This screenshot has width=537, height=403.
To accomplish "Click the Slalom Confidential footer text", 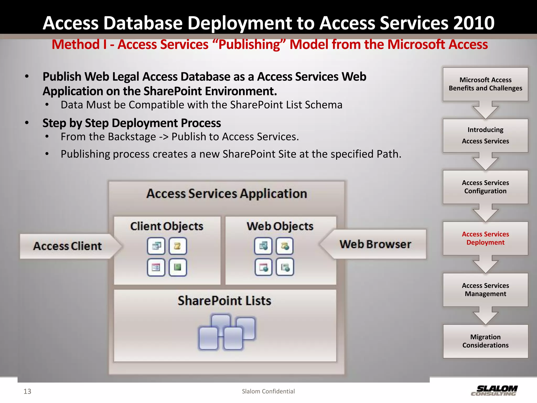I will pyautogui.click(x=268, y=391).
